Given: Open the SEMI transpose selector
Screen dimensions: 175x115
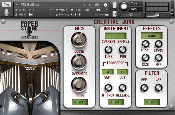Looking at the screenshot, I should pyautogui.click(x=108, y=72).
